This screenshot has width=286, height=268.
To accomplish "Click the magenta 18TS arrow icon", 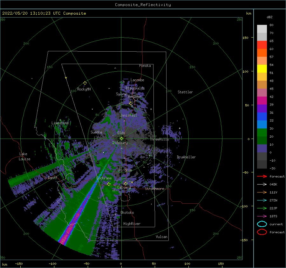I will [262, 216].
